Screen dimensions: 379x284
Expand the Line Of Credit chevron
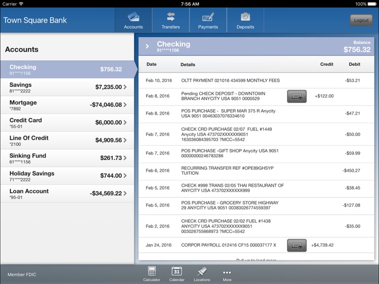click(x=125, y=140)
